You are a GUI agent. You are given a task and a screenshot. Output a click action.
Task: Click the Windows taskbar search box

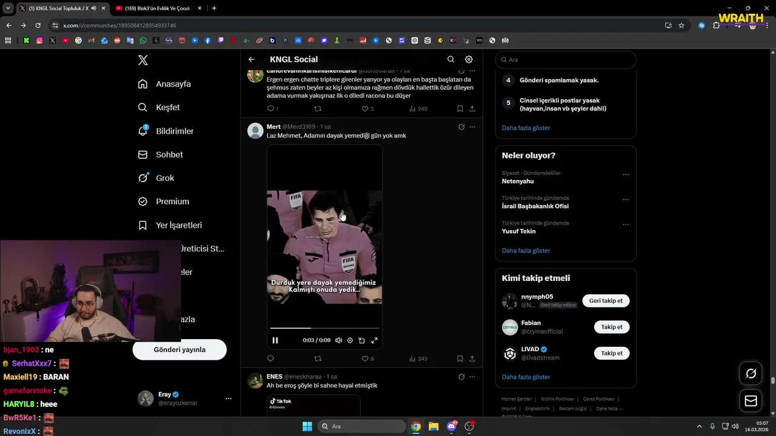361,426
